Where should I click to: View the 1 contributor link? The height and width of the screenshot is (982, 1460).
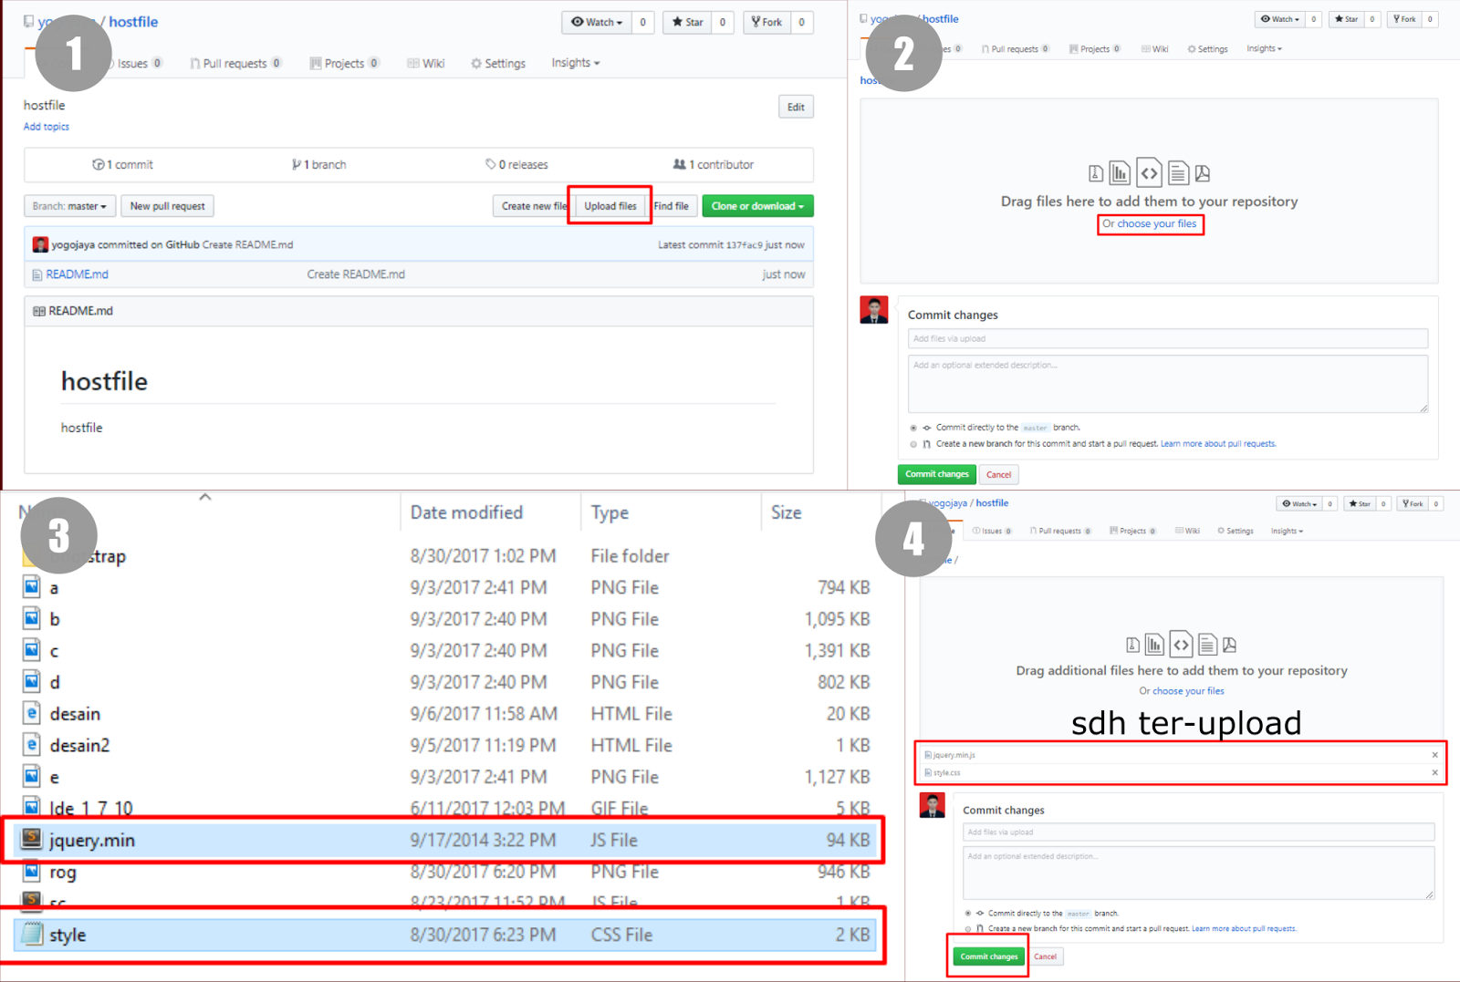(x=714, y=165)
